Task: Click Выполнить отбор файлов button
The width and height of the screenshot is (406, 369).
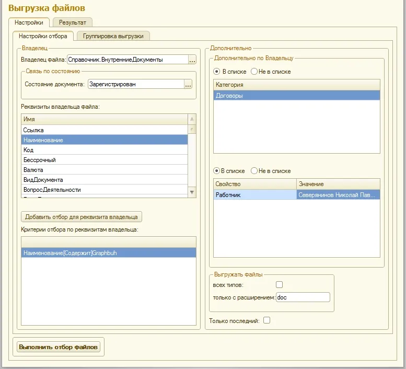Action: (58, 347)
